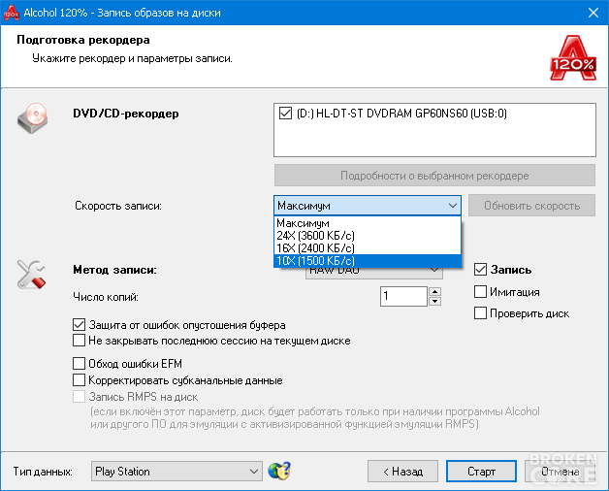
Task: Toggle the Запись checkbox
Action: 480,270
